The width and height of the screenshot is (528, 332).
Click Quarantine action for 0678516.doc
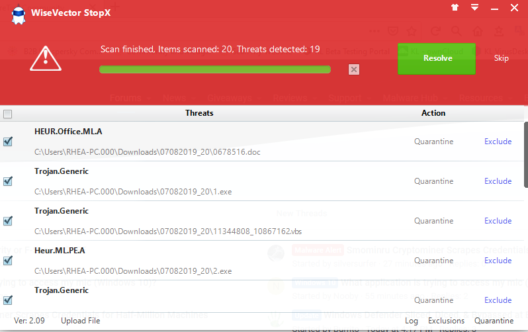coord(434,142)
